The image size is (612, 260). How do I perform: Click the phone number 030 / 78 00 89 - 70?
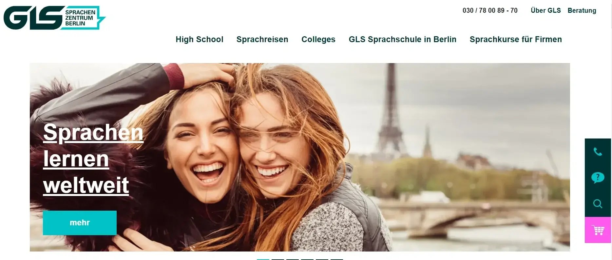pyautogui.click(x=490, y=10)
